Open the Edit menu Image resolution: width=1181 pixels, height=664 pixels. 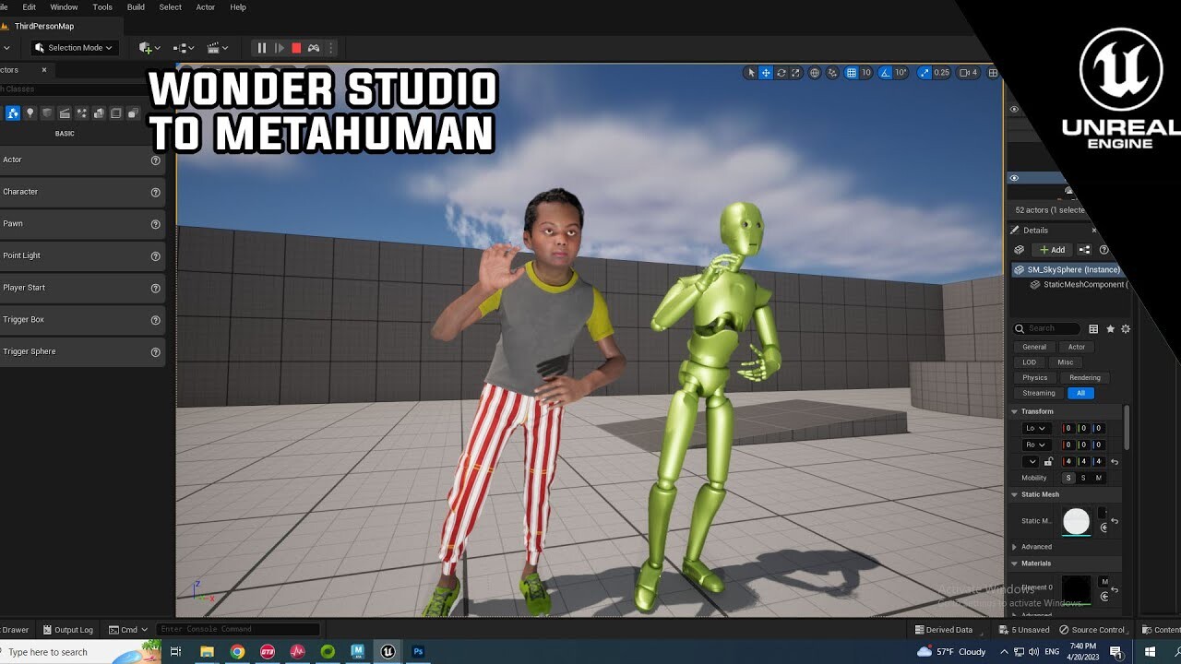[29, 6]
